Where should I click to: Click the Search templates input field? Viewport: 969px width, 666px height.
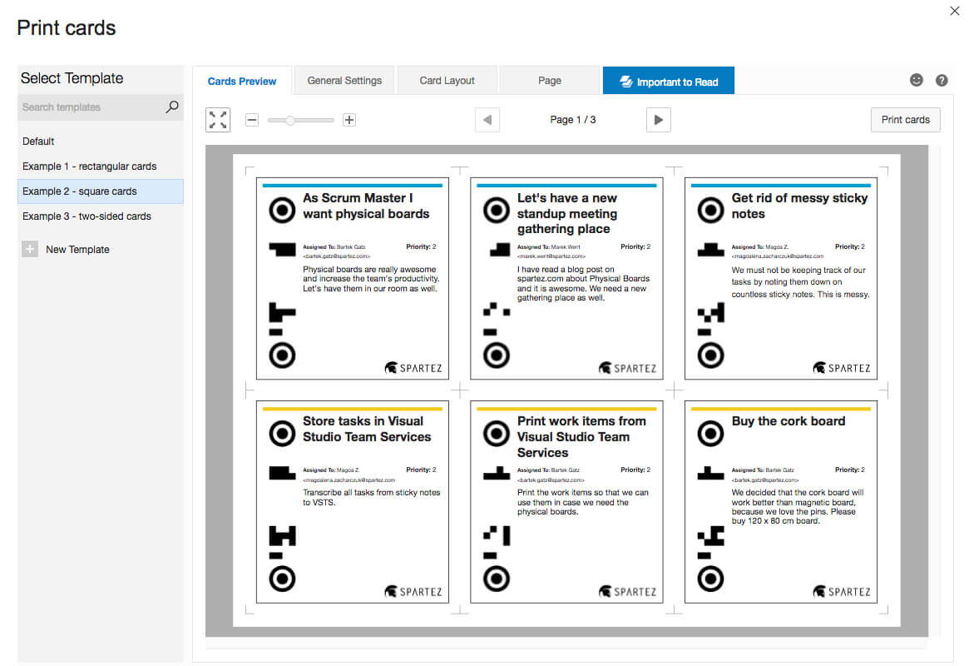coord(90,107)
